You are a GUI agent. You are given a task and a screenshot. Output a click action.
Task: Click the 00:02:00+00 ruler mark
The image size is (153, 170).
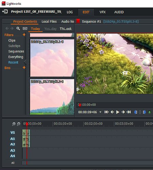(93, 124)
